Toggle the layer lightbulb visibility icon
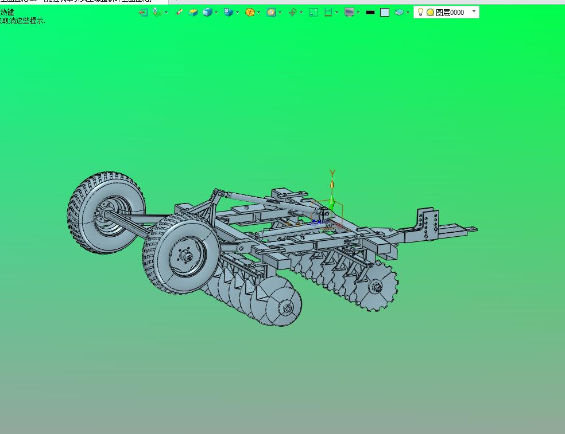Viewport: 565px width, 434px height. tap(420, 12)
